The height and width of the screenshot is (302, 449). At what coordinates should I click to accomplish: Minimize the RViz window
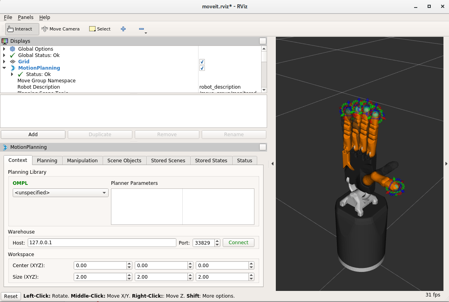click(x=415, y=7)
